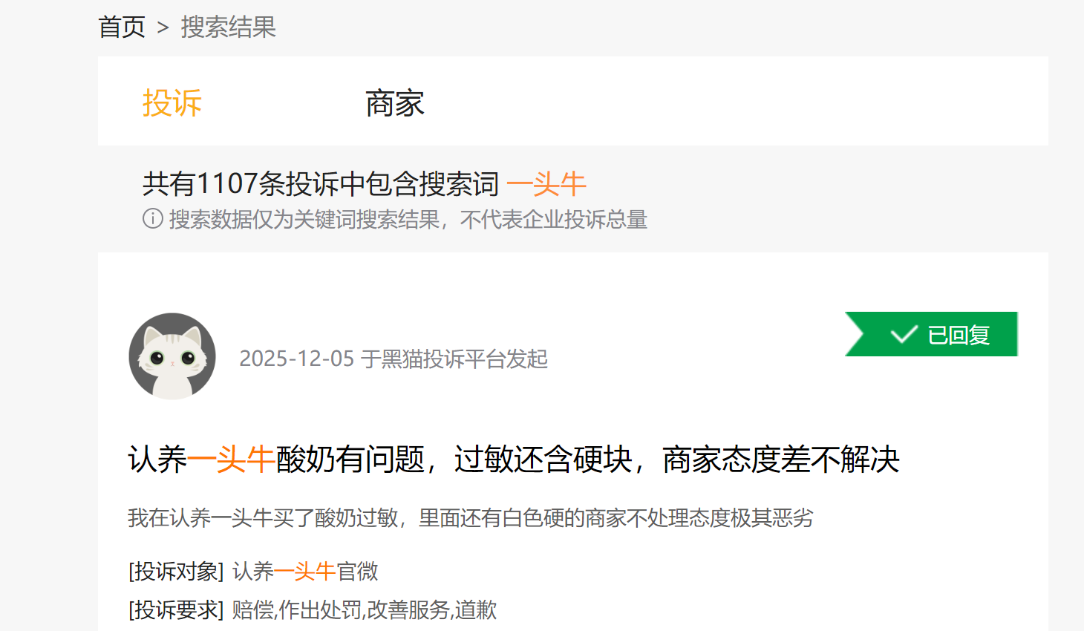This screenshot has height=631, width=1084.
Task: Click the note 不代表企业投诉总量
Action: click(554, 220)
